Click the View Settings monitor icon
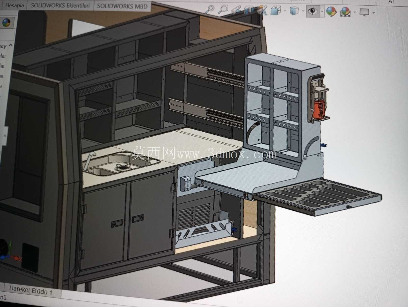The image size is (408, 307). (364, 12)
